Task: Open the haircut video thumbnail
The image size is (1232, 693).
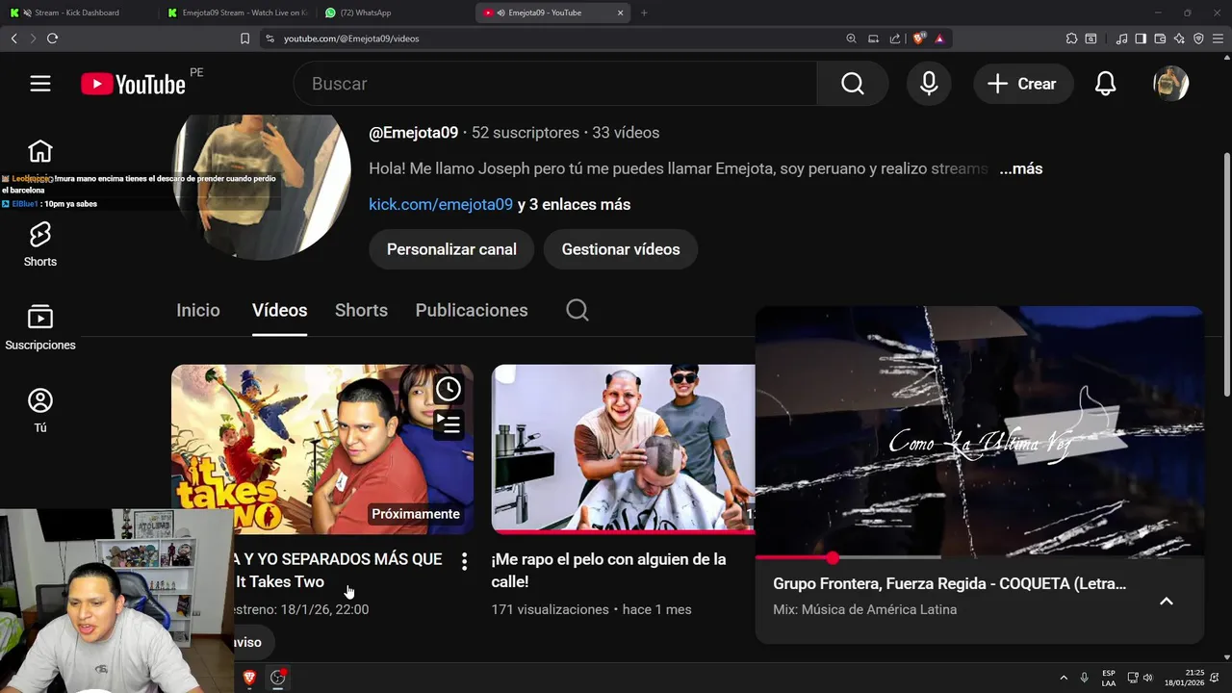Action: coord(623,449)
